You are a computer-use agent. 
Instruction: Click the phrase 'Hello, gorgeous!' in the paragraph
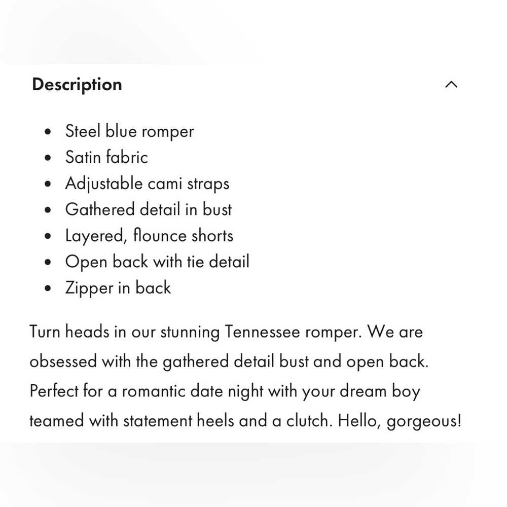pos(400,421)
